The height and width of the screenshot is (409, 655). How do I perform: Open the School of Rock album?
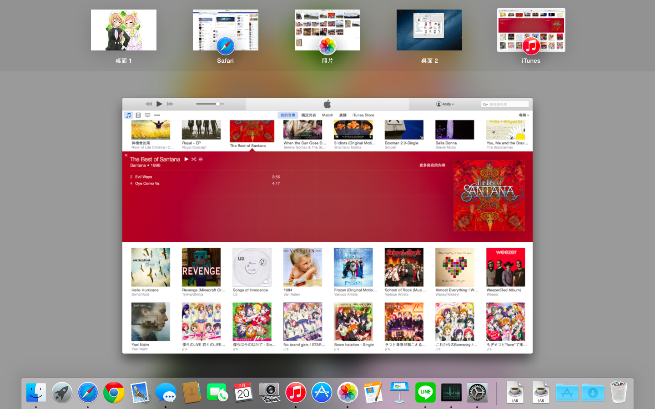click(x=404, y=267)
